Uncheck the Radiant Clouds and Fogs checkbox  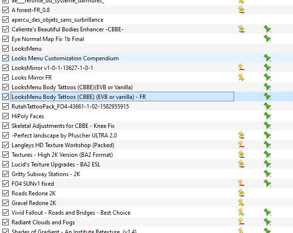[5, 222]
